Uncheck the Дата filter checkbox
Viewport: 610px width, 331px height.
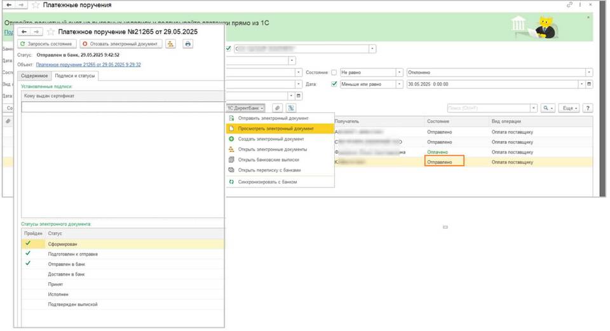coord(334,84)
